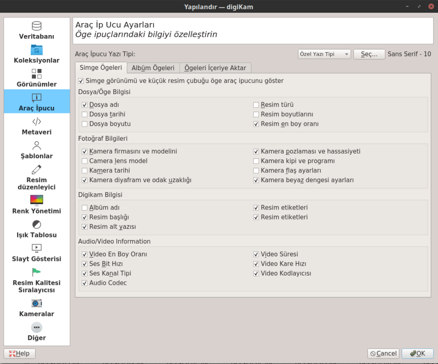
Task: Click the "Araç İp Ucu Ayarları" page title
Action: pyautogui.click(x=115, y=25)
